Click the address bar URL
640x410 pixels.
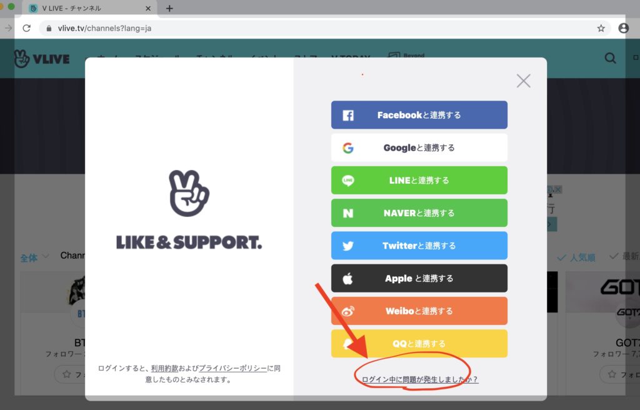pyautogui.click(x=104, y=28)
